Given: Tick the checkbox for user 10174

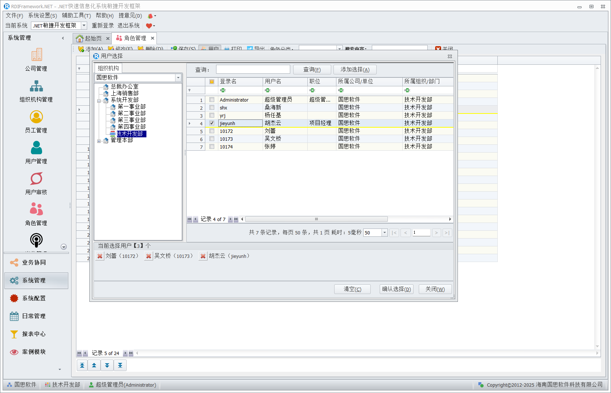Looking at the screenshot, I should tap(212, 147).
